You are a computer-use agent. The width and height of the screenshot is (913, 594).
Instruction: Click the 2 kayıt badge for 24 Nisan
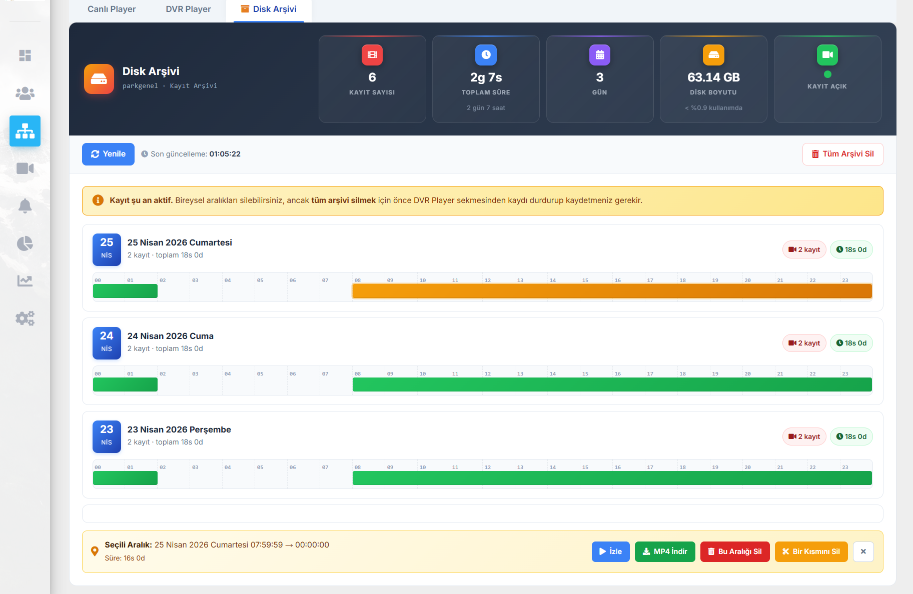804,343
